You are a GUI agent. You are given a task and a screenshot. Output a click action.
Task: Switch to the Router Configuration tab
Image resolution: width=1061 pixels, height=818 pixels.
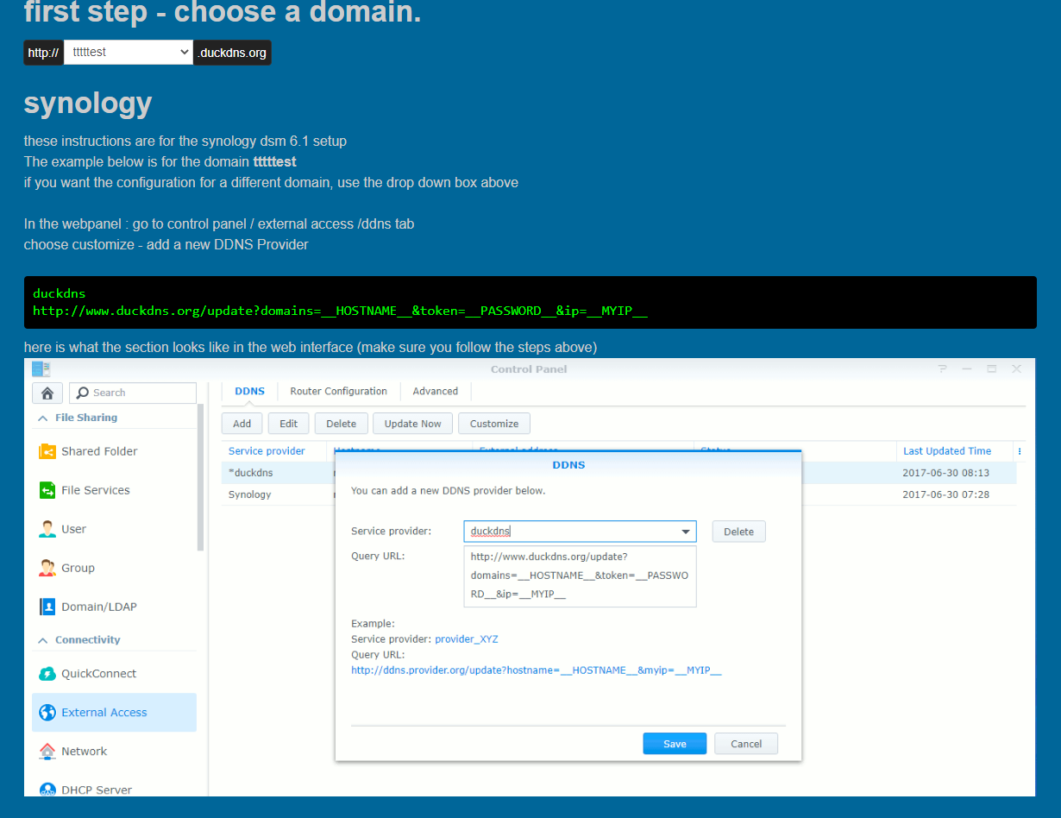[x=338, y=391]
